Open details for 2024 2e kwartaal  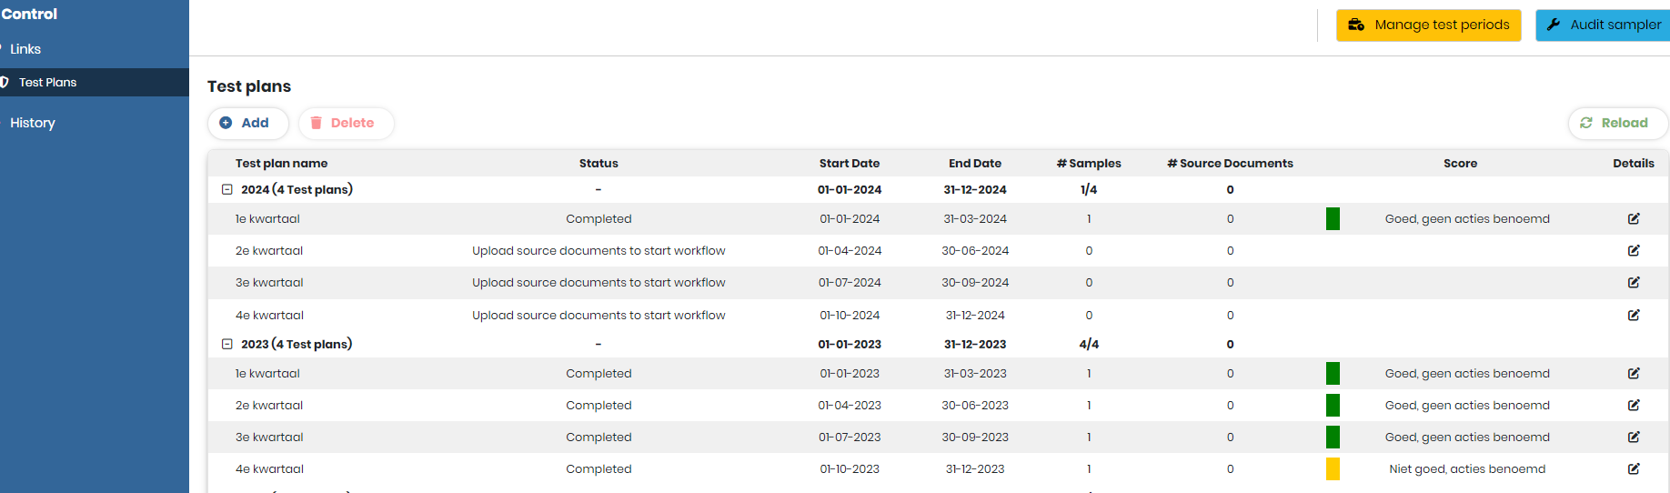pyautogui.click(x=1634, y=250)
